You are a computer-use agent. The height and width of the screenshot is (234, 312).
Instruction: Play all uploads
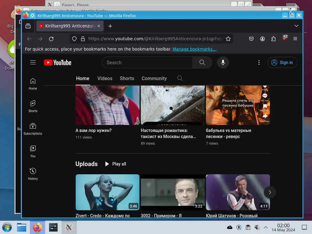pyautogui.click(x=115, y=164)
